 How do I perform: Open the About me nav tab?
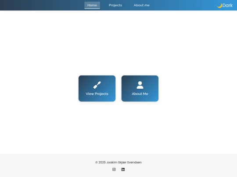tap(142, 5)
